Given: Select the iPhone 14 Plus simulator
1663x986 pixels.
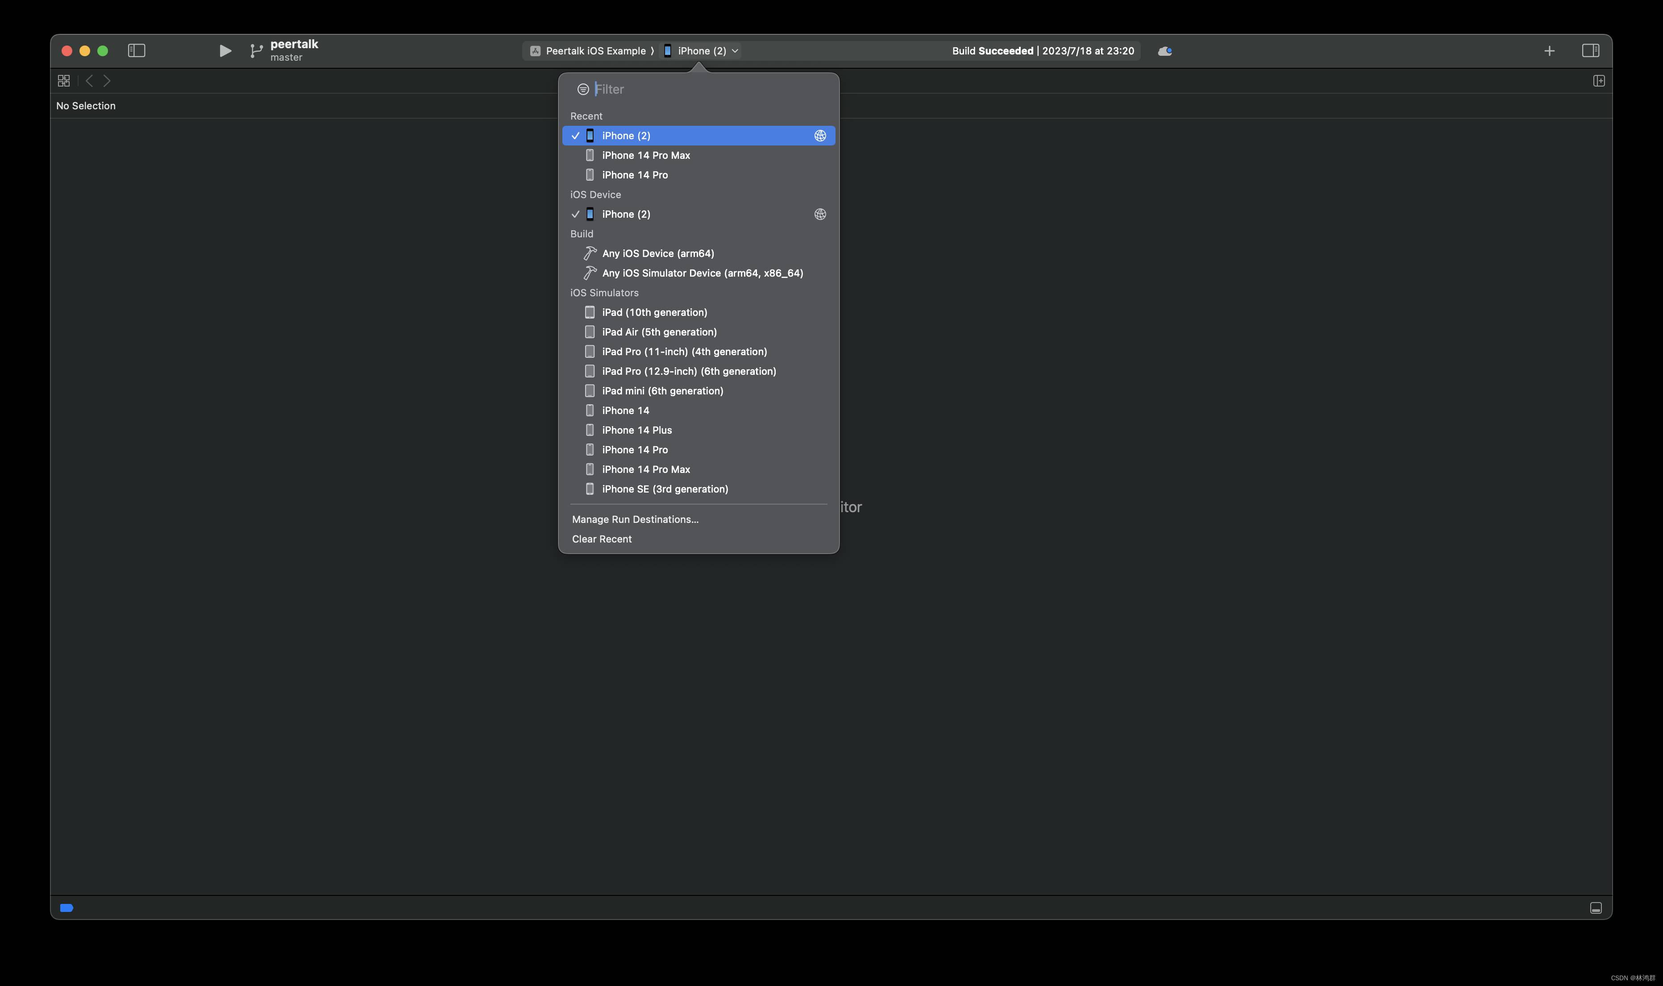Looking at the screenshot, I should click(x=698, y=430).
